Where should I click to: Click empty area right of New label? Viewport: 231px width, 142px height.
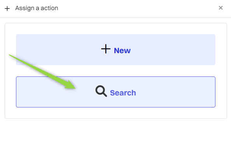click(x=172, y=50)
